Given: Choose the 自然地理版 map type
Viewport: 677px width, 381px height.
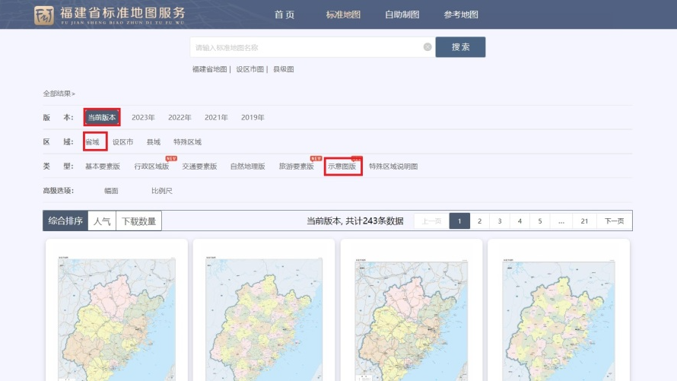Looking at the screenshot, I should pyautogui.click(x=247, y=166).
